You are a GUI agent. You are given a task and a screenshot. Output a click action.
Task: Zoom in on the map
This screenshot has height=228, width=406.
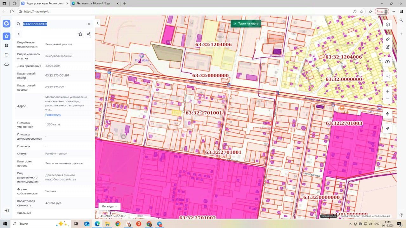(x=387, y=91)
